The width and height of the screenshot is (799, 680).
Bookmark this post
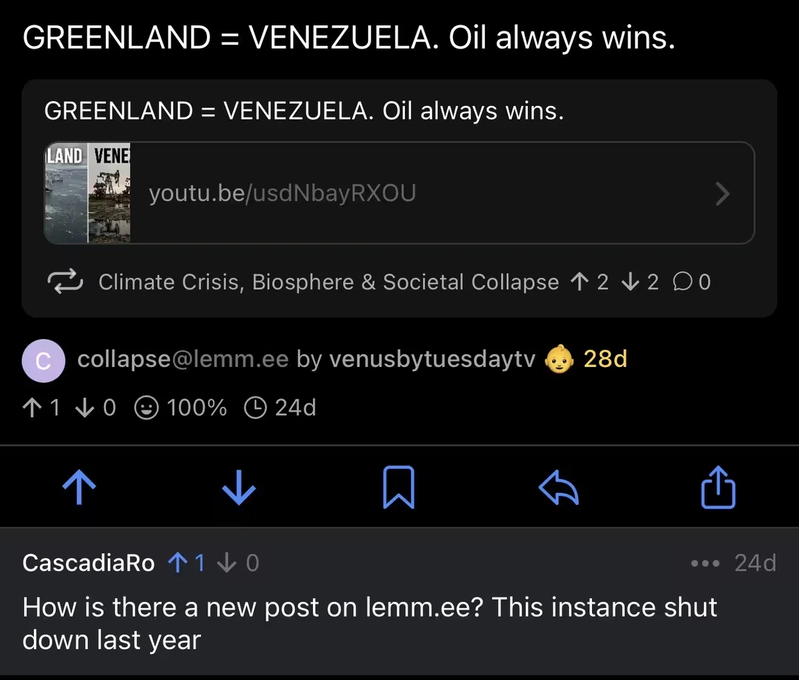(399, 488)
